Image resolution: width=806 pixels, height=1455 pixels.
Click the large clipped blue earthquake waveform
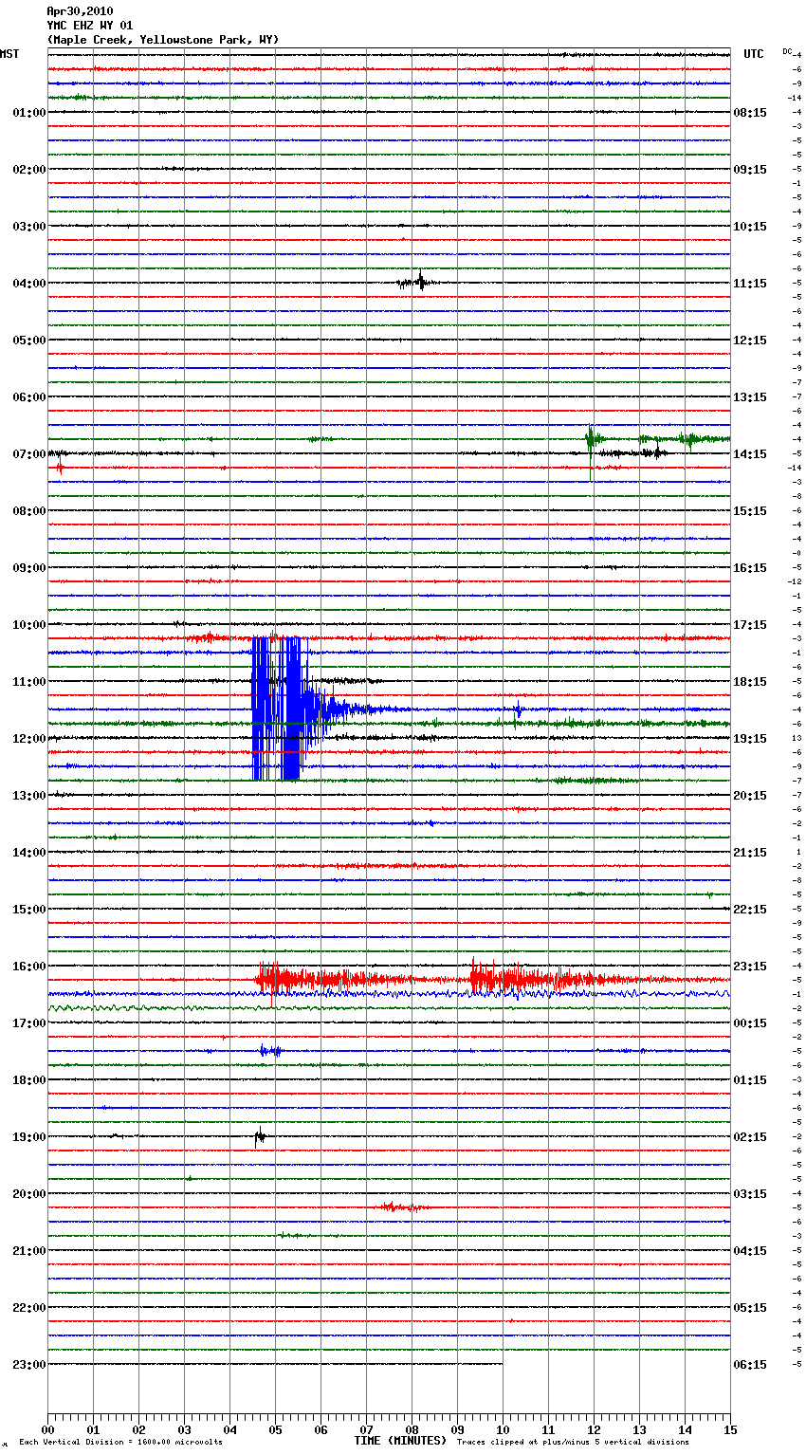click(277, 708)
